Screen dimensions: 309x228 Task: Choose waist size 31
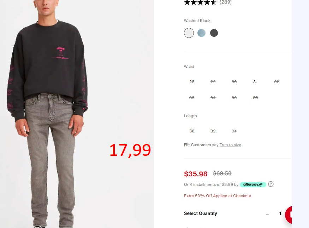pos(255,82)
